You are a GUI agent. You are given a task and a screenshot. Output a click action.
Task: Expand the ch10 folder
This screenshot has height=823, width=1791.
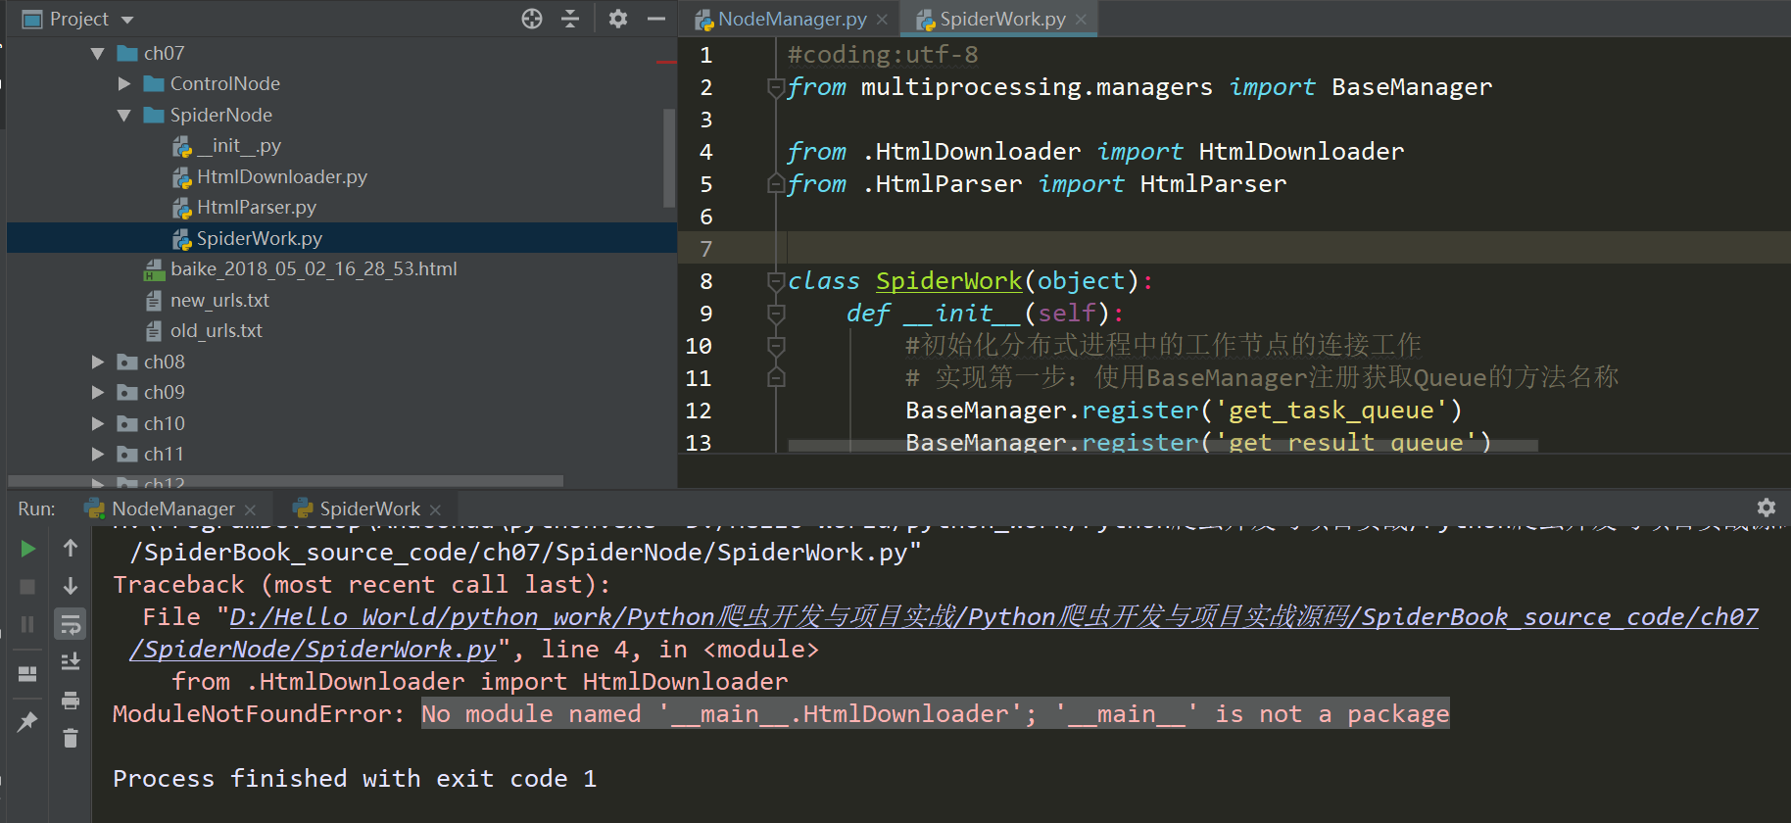click(x=97, y=423)
